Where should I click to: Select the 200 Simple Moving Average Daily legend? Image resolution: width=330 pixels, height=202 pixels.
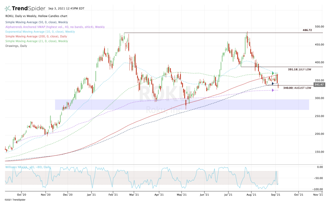coord(36,37)
